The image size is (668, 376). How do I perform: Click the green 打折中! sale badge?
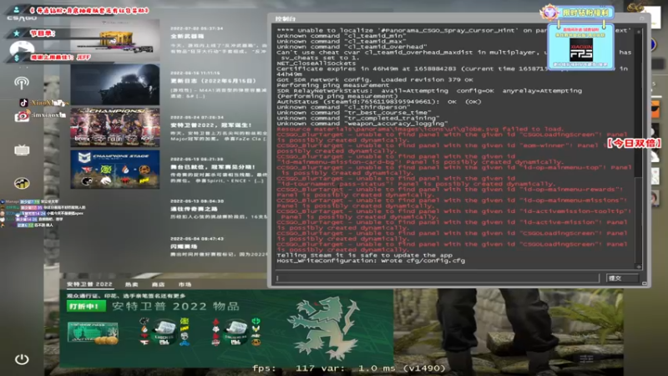tap(86, 306)
